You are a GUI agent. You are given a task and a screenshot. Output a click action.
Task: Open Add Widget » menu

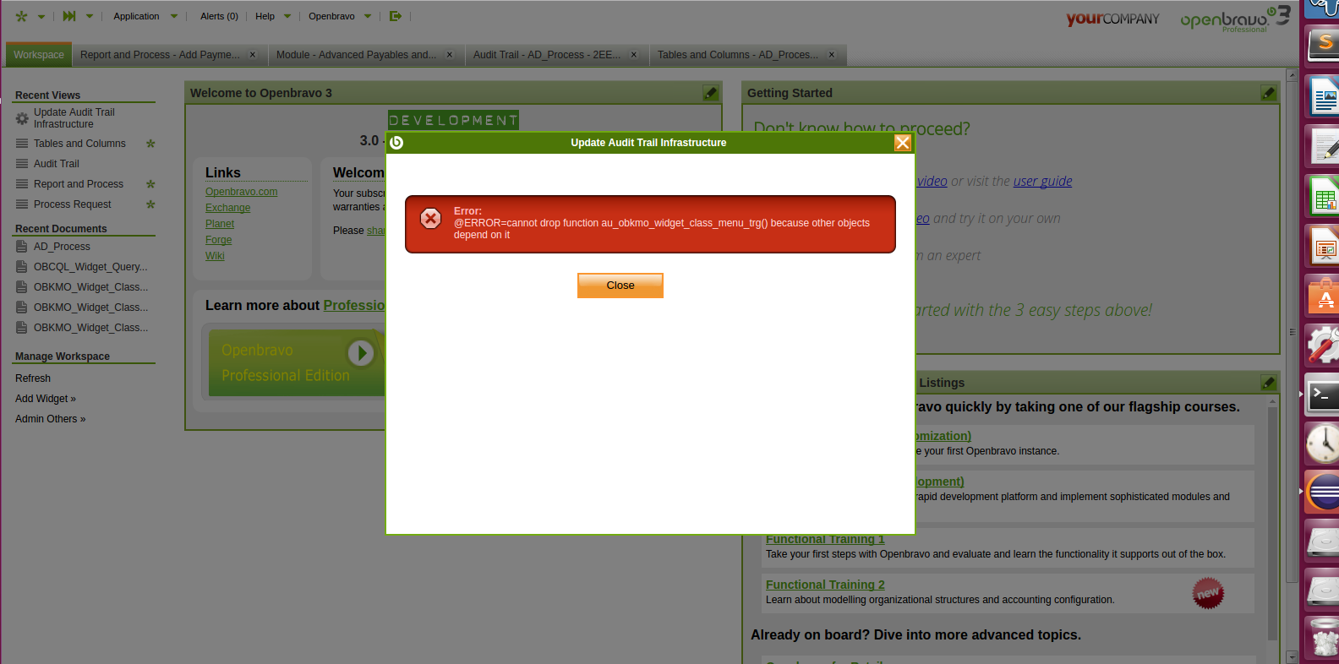46,399
